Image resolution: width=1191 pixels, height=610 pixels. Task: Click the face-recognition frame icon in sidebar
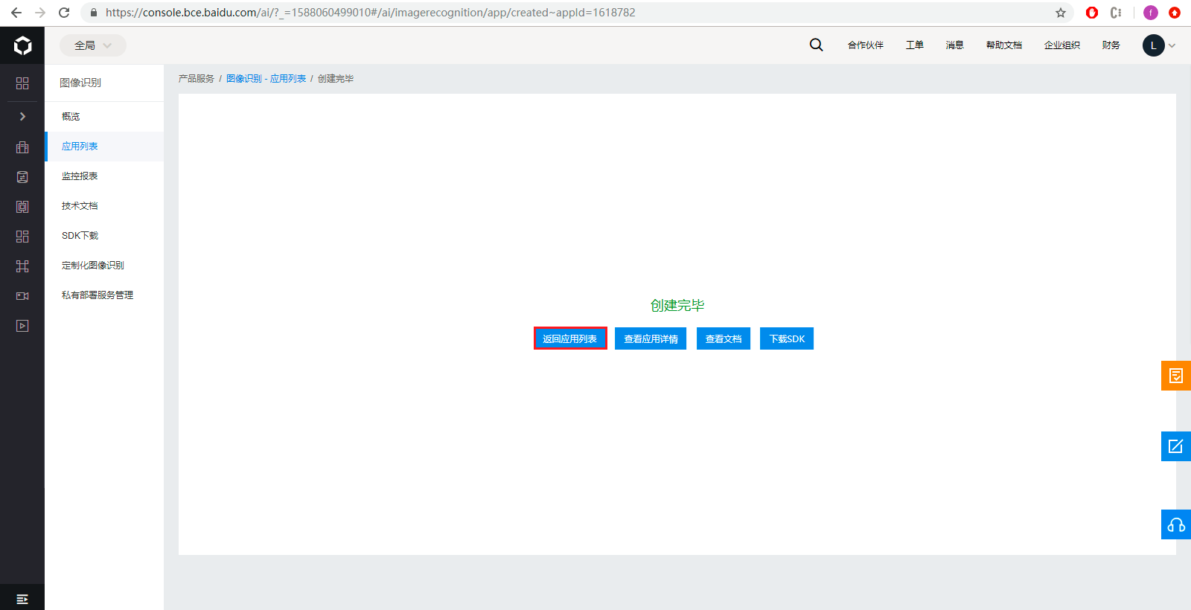coord(22,207)
